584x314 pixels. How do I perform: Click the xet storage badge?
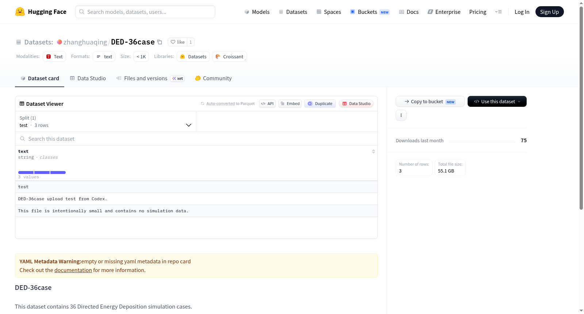pos(178,78)
